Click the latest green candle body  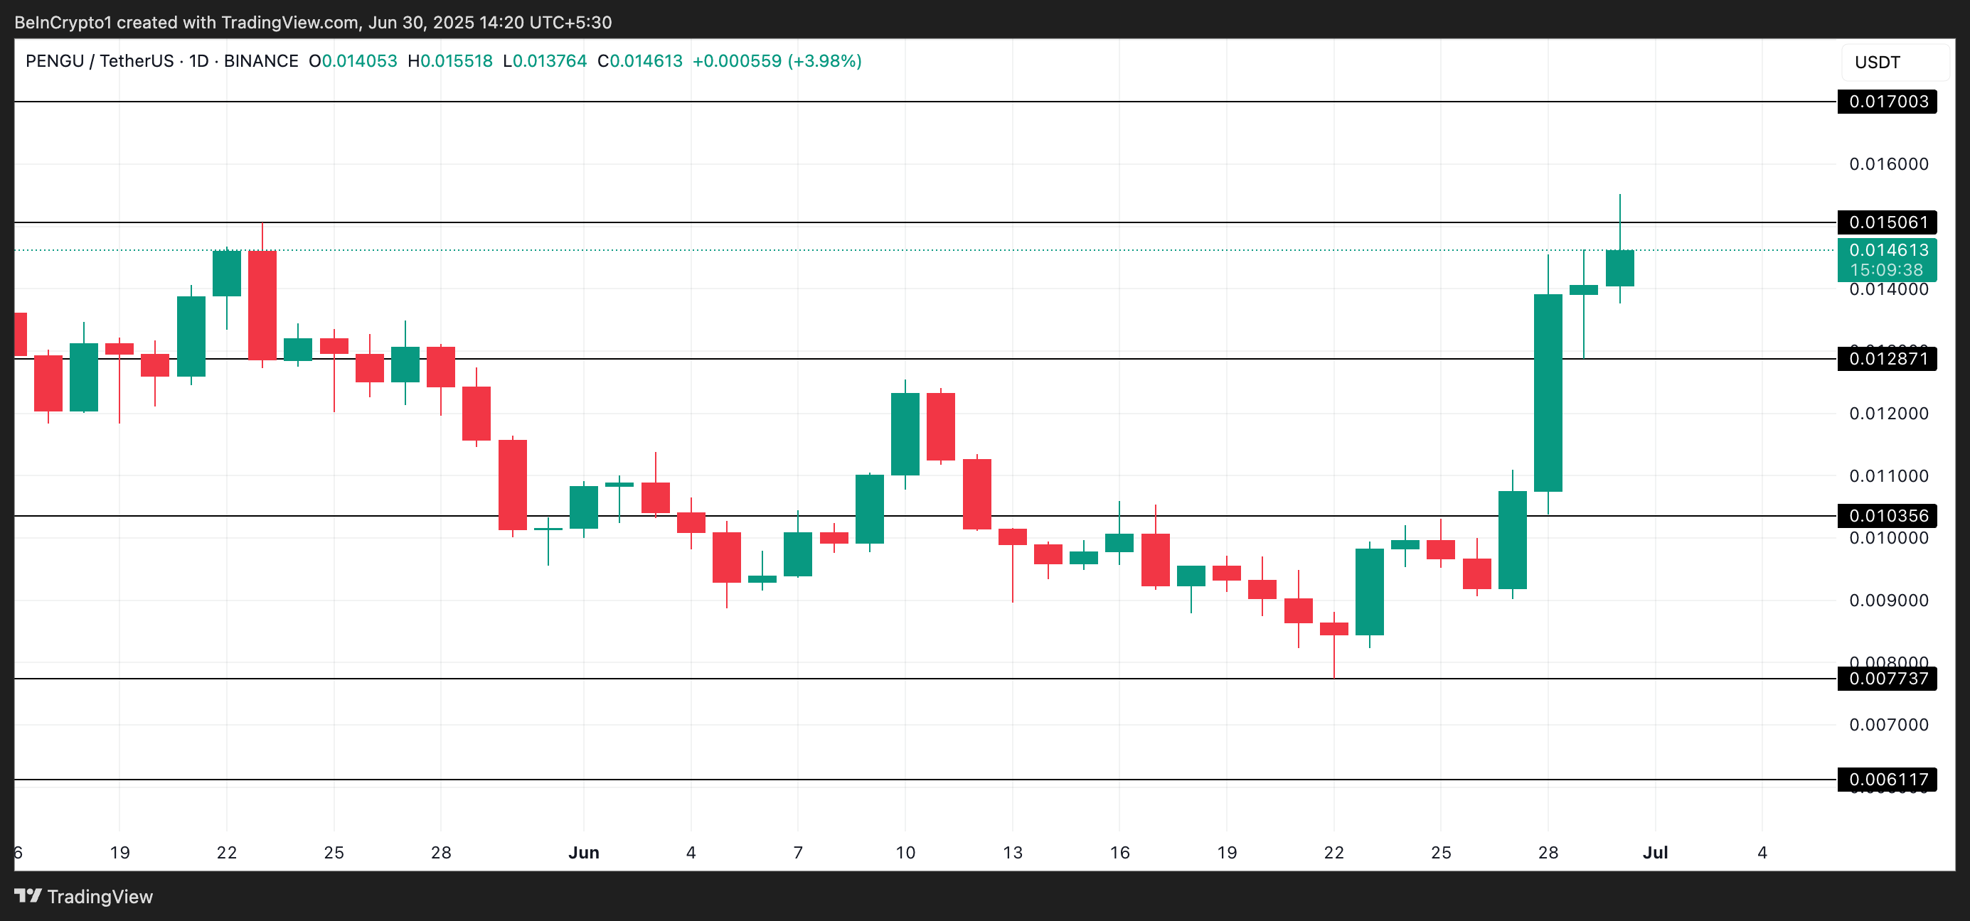coord(1620,269)
